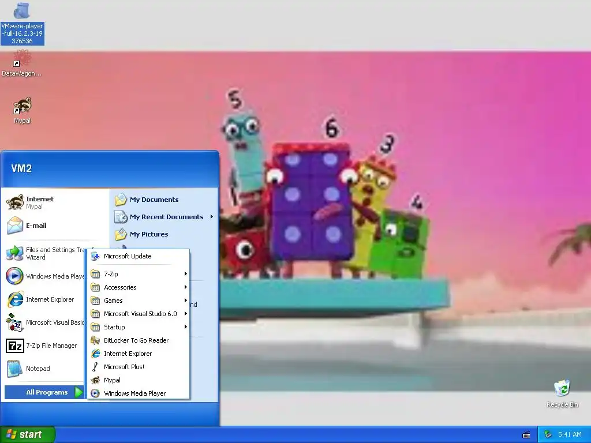Open Microsoft Update from programs list
The height and width of the screenshot is (443, 591).
[139, 256]
